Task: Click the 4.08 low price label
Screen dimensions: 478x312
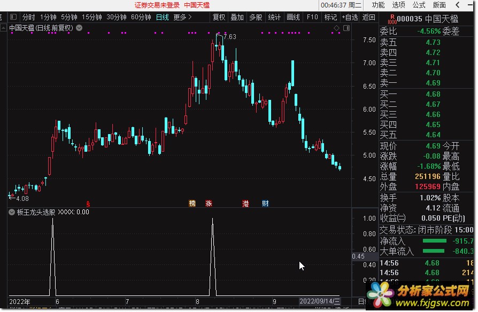Action: tap(22, 199)
